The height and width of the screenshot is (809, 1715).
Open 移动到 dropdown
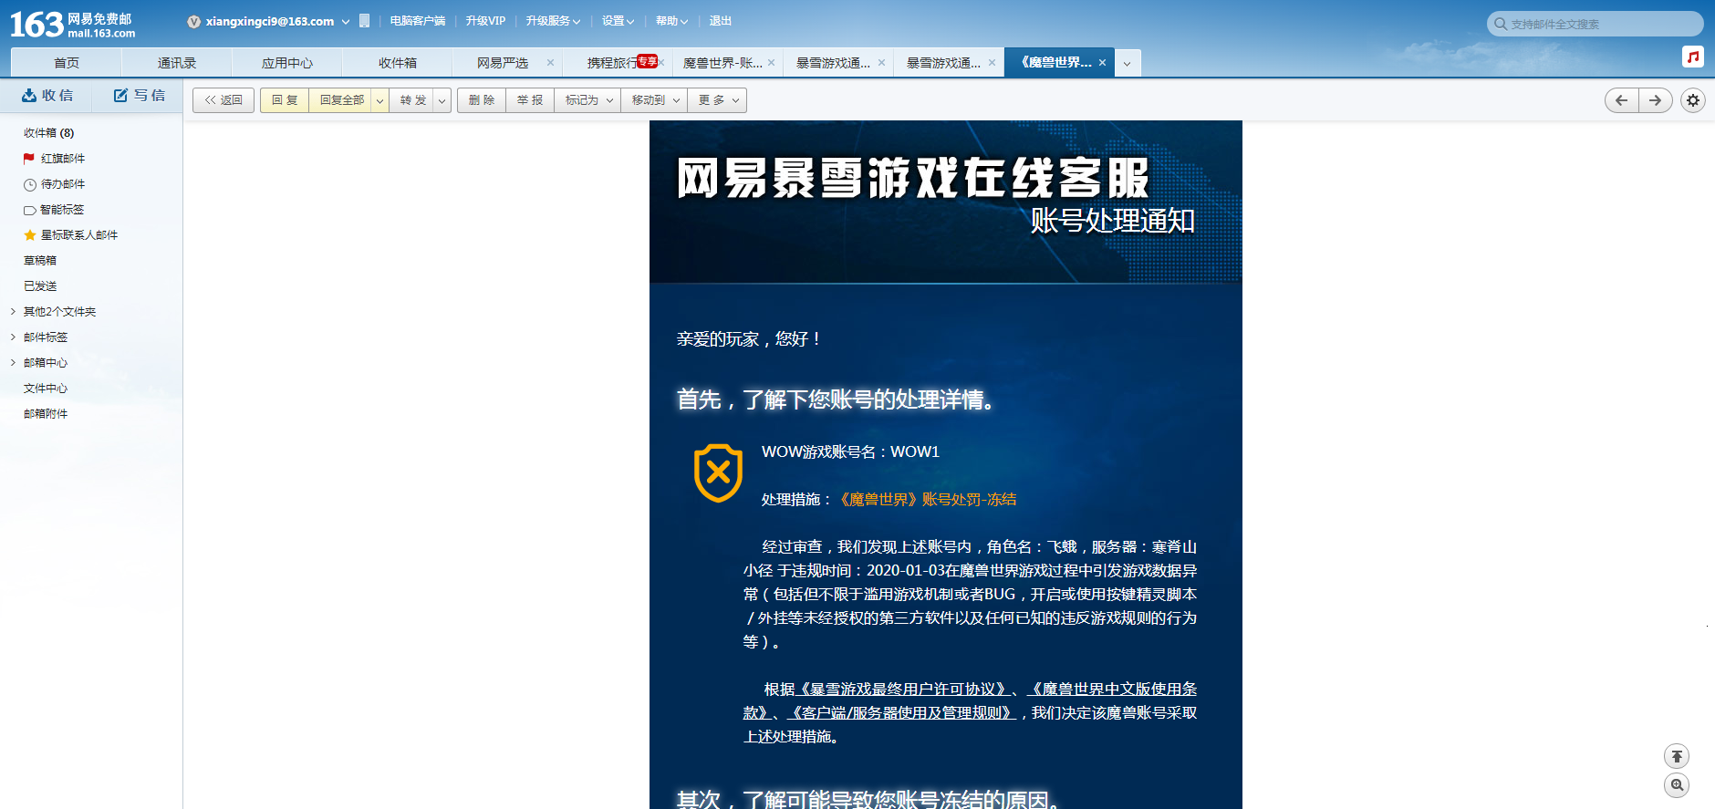[655, 100]
